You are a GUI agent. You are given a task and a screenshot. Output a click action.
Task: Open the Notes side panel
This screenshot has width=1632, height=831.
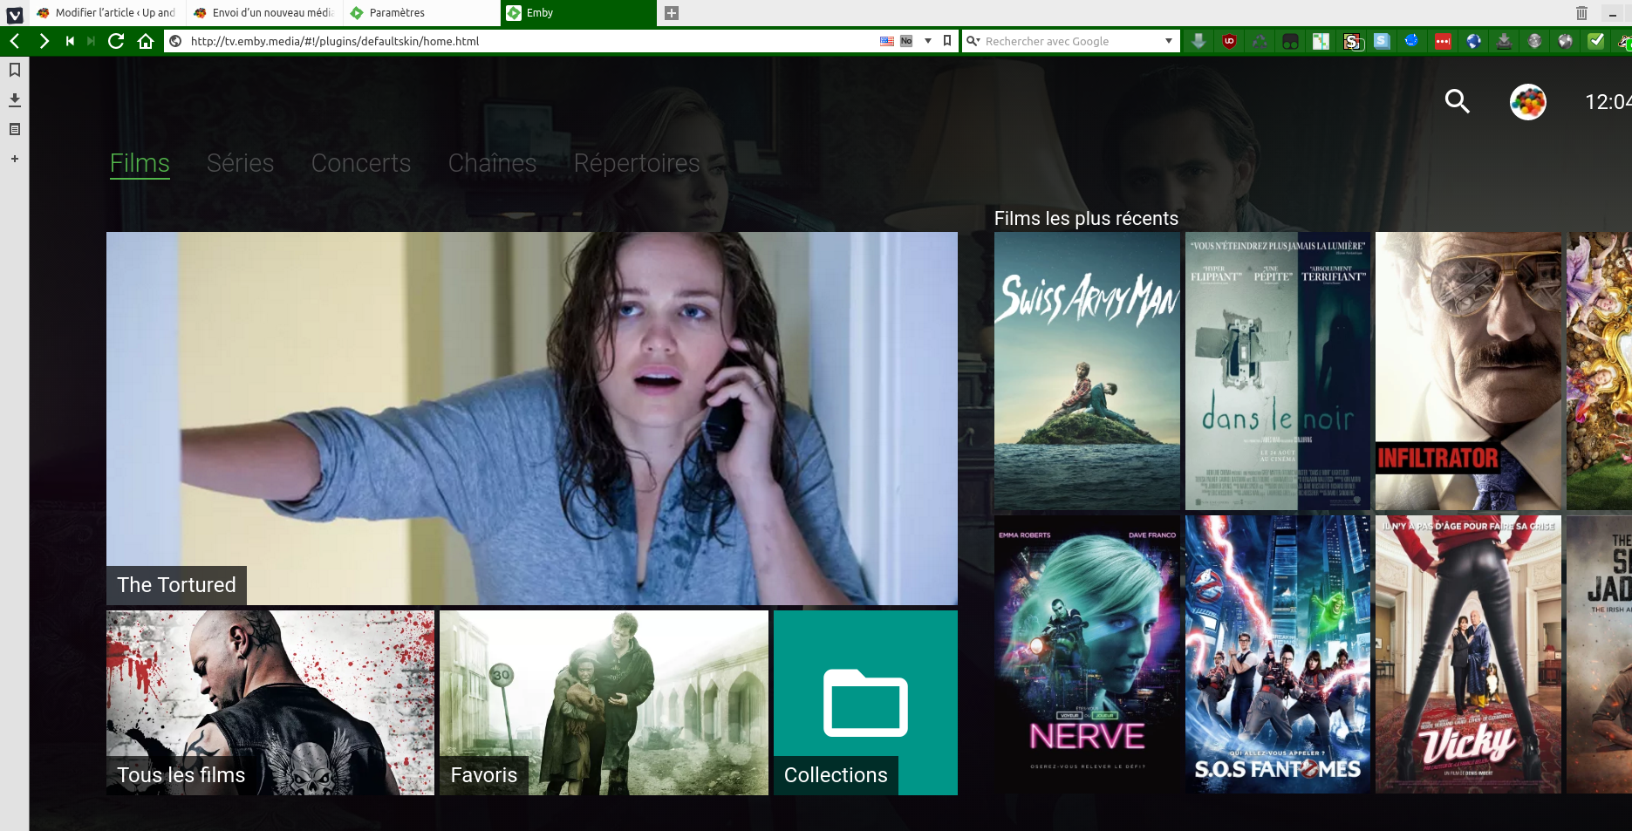(x=15, y=129)
